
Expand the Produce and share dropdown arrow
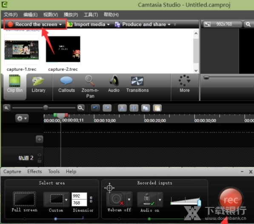[169, 24]
